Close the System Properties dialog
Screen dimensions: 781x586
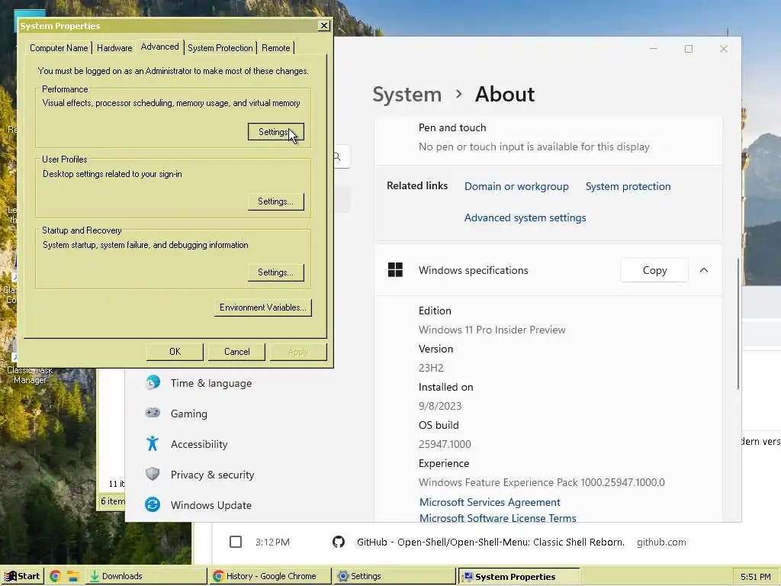(323, 25)
